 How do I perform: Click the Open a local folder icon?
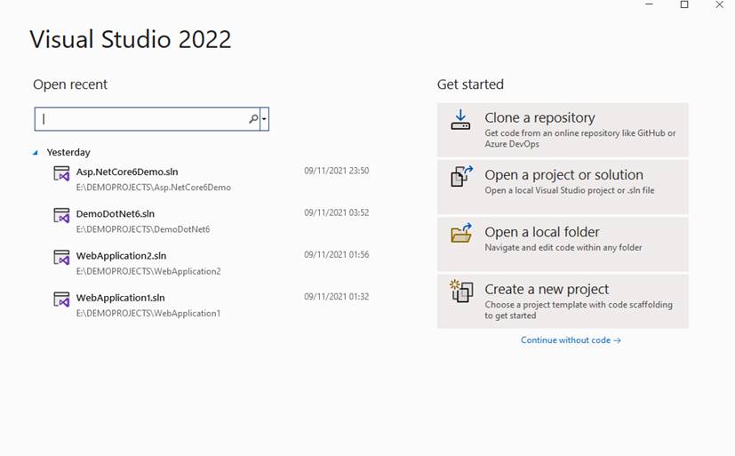click(x=460, y=234)
